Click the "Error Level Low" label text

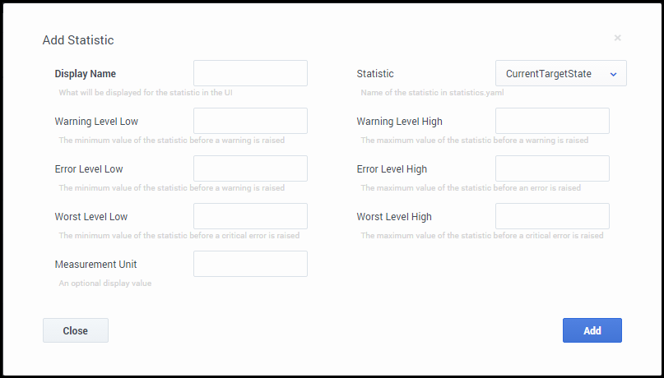[89, 169]
